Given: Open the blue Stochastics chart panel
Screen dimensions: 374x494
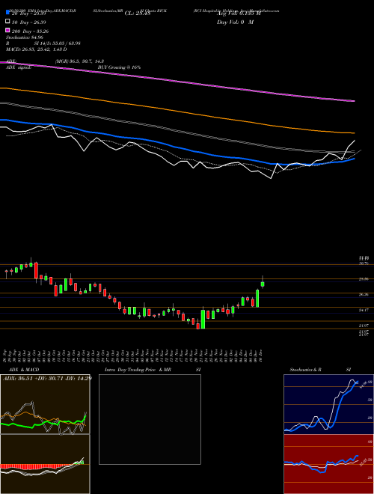Looking at the screenshot, I should [x=328, y=404].
